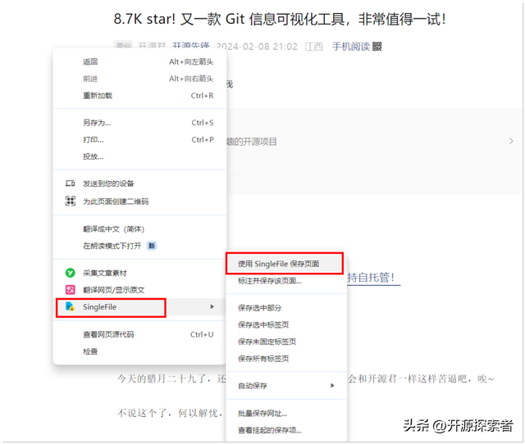Choose 使用 SingleFile 保存页面
The width and height of the screenshot is (525, 444).
(x=285, y=264)
